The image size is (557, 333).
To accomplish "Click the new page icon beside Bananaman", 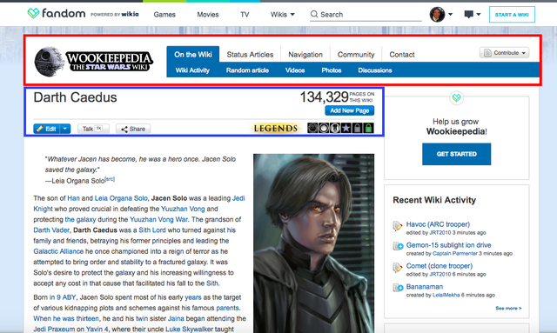I will (398, 288).
